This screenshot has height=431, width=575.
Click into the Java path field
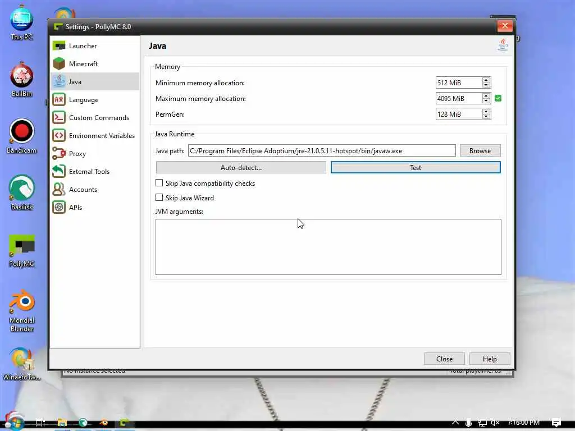[x=322, y=150]
